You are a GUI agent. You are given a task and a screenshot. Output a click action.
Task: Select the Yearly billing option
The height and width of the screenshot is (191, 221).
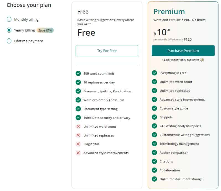tap(9, 30)
